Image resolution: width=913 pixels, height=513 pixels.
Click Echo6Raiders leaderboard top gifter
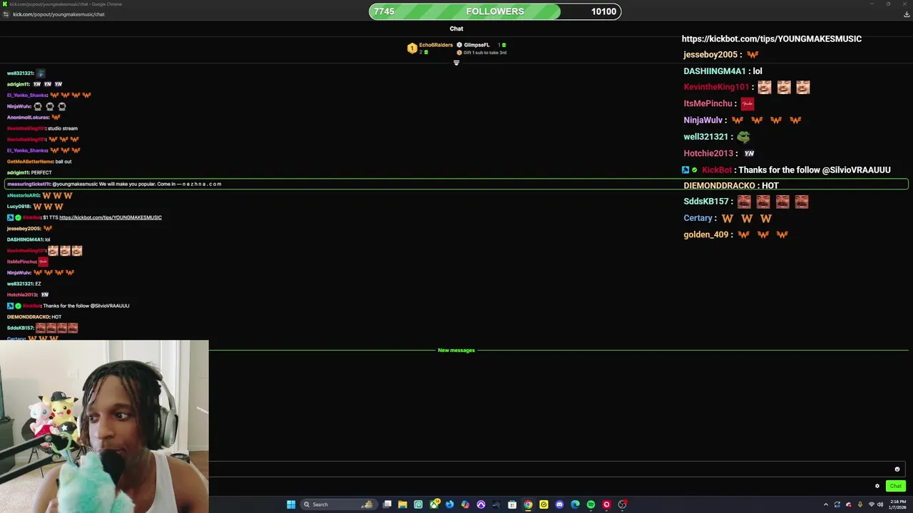coord(436,45)
